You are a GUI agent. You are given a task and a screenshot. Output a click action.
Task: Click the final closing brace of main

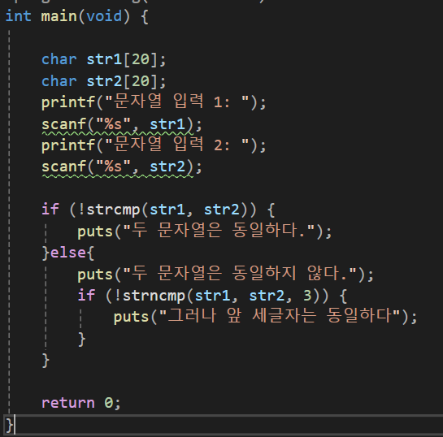pyautogui.click(x=9, y=426)
